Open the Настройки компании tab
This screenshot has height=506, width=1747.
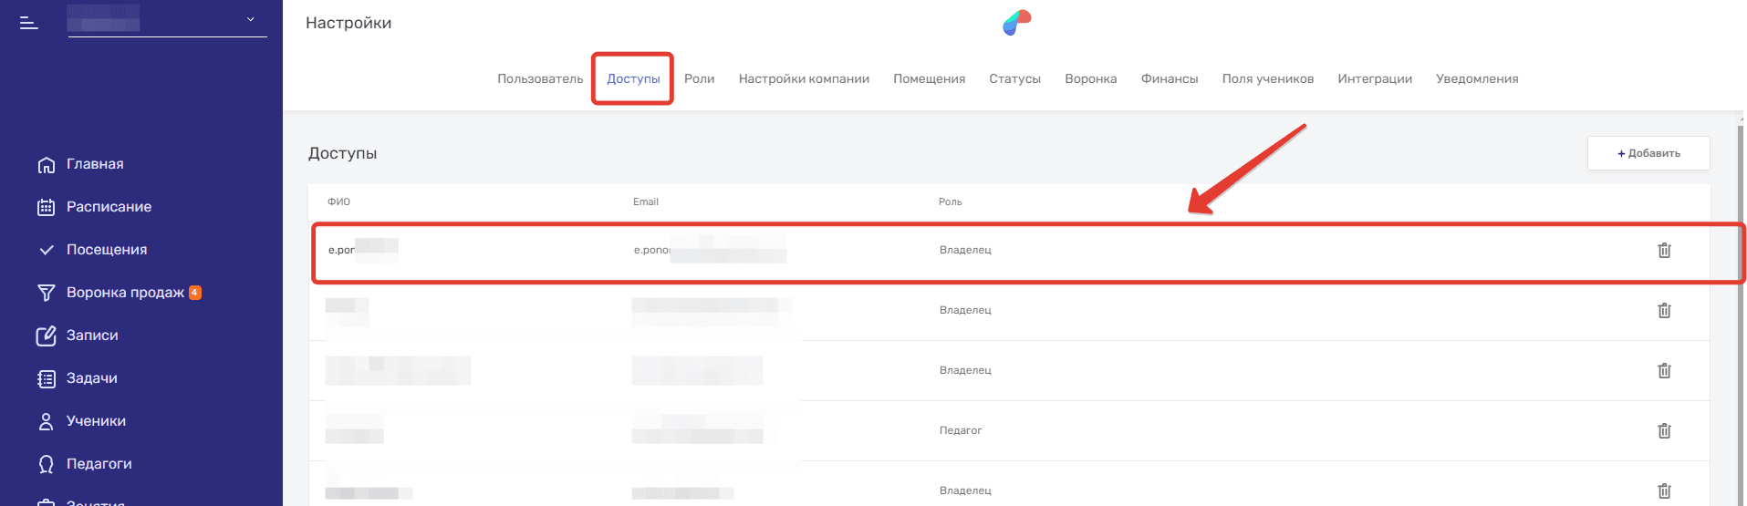804,79
